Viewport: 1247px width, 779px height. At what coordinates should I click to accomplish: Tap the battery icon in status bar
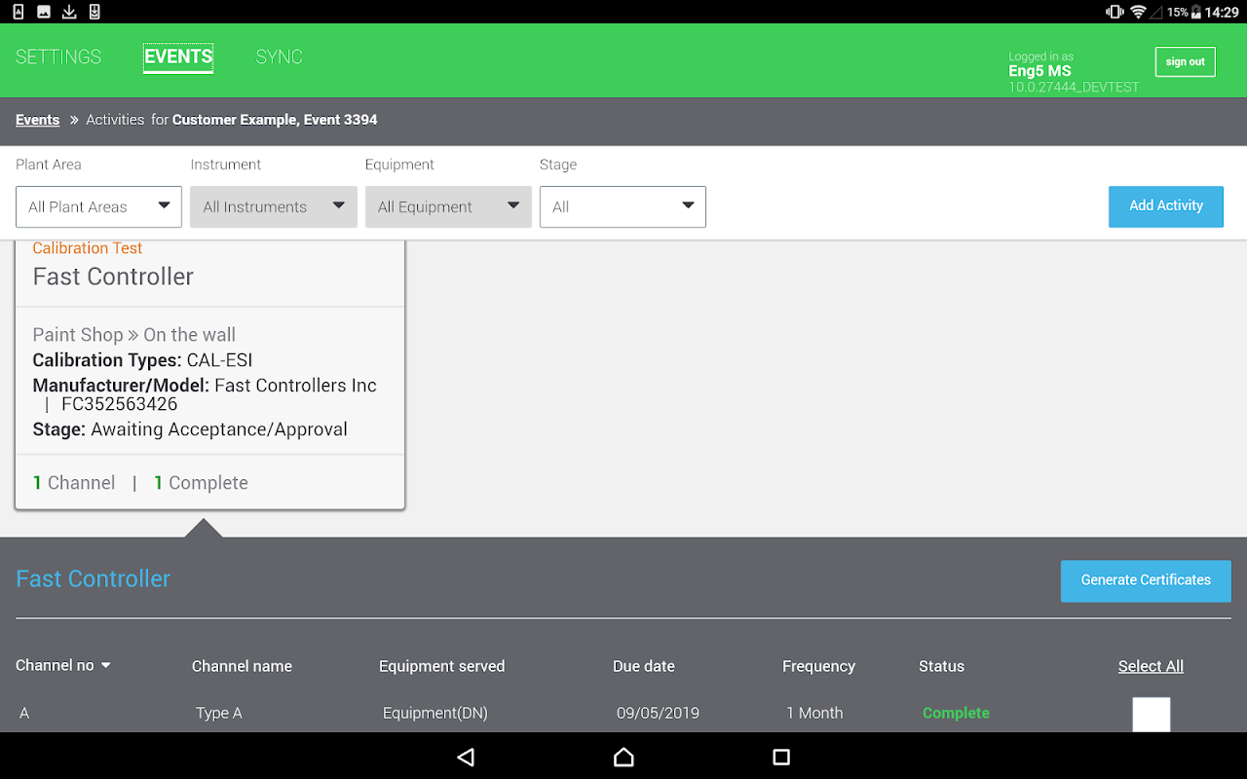[x=1197, y=12]
